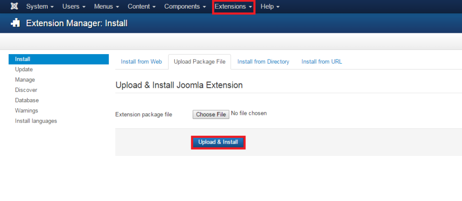Open Database in the sidebar
The width and height of the screenshot is (462, 201).
27,100
